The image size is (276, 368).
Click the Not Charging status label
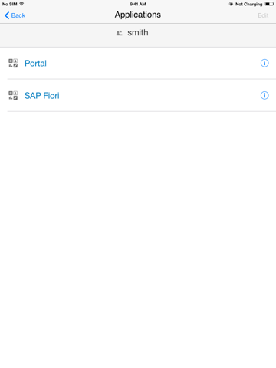(x=248, y=4)
